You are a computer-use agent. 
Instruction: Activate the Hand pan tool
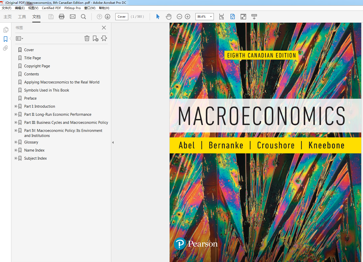[169, 17]
